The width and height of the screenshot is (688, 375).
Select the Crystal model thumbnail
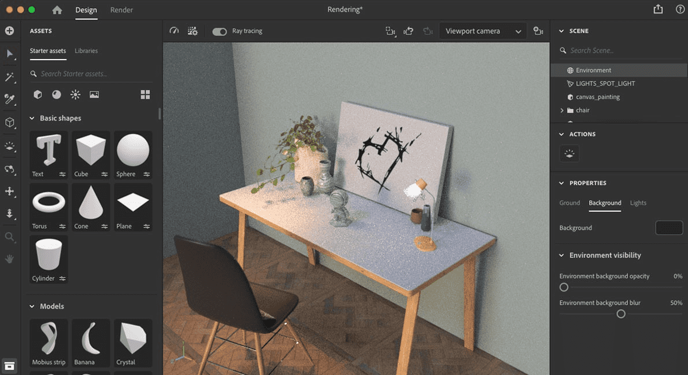(x=133, y=343)
